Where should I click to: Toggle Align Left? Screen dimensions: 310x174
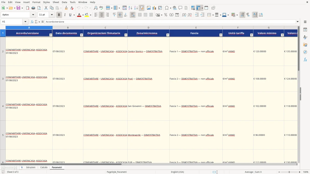coord(96,15)
